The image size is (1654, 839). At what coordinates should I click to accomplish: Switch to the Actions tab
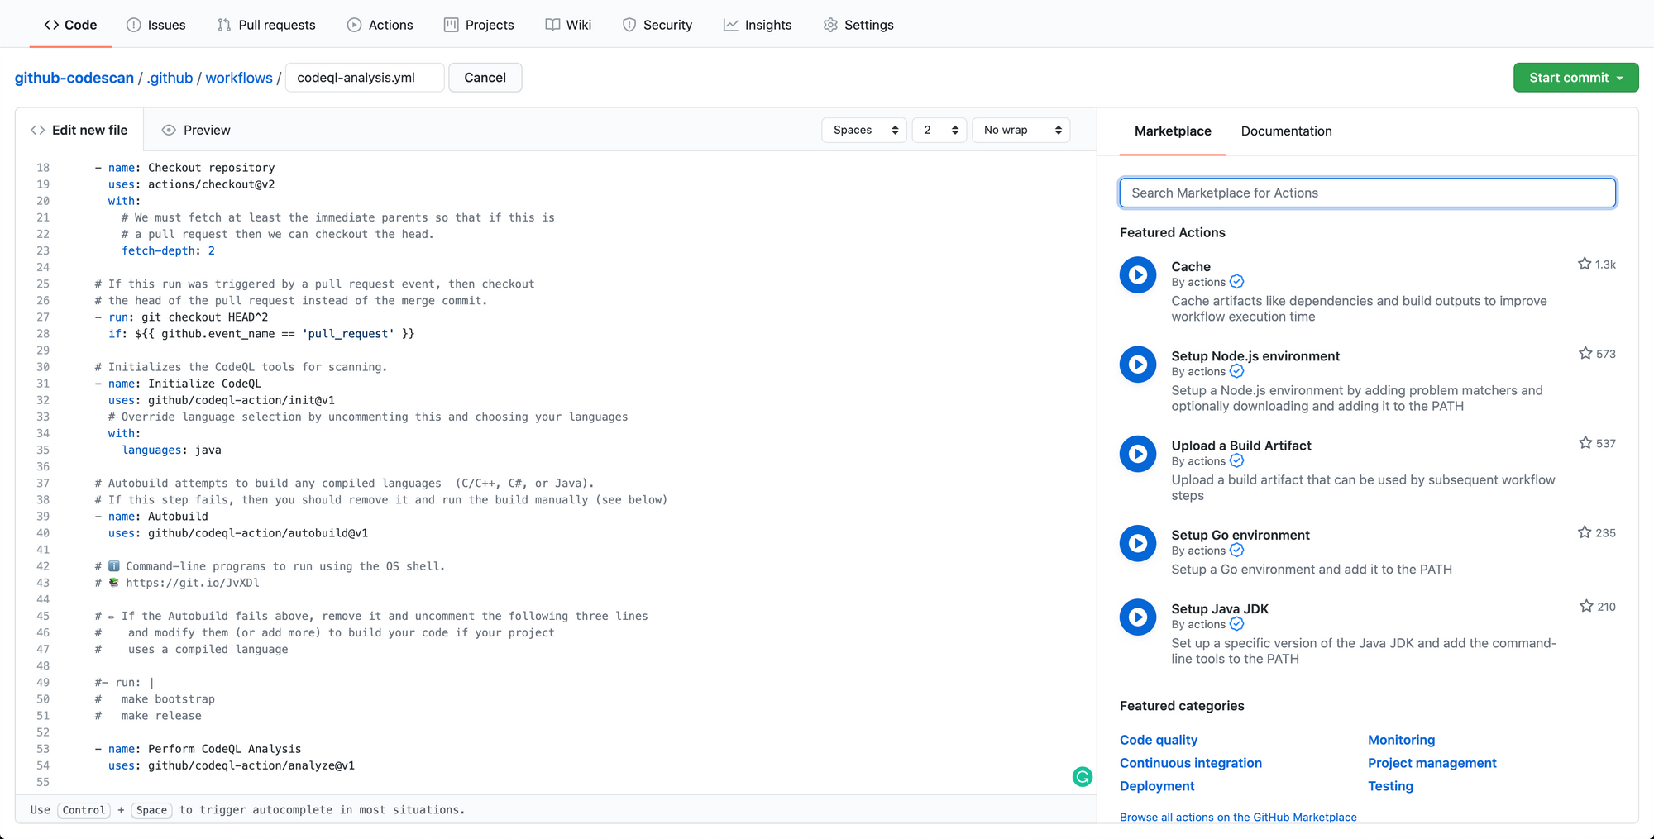(380, 25)
